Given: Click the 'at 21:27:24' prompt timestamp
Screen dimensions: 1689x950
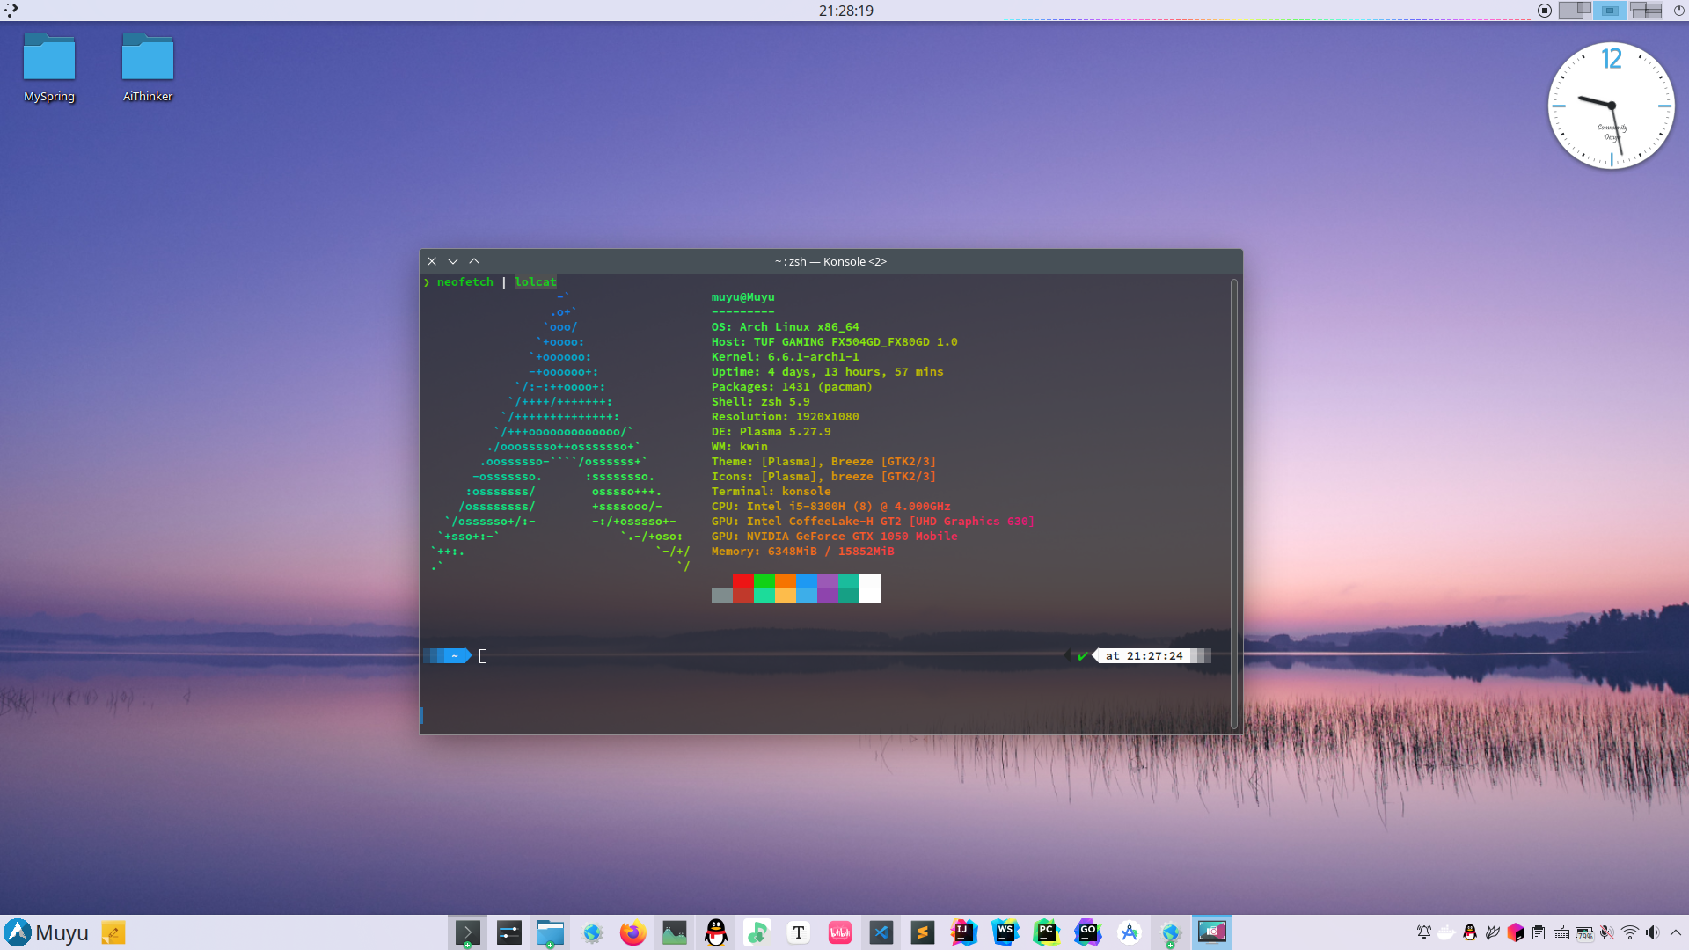Looking at the screenshot, I should click(1144, 656).
